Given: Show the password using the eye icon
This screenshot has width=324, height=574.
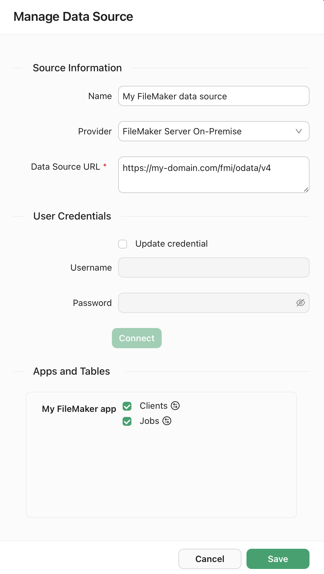Looking at the screenshot, I should click(x=300, y=303).
